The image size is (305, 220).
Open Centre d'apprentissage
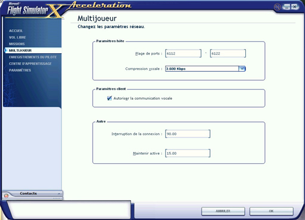30,64
